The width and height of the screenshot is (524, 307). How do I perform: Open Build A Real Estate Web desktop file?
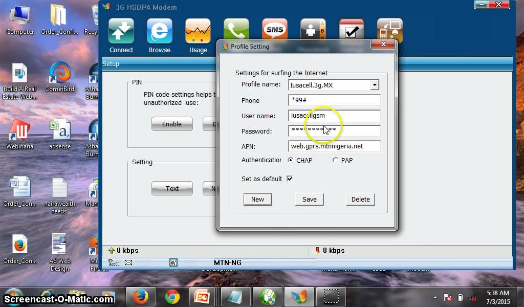click(20, 81)
